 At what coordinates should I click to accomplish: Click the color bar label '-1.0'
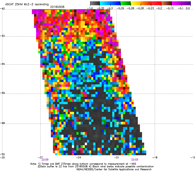[90, 8]
